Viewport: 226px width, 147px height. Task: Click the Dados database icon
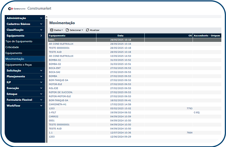[x=52, y=30]
